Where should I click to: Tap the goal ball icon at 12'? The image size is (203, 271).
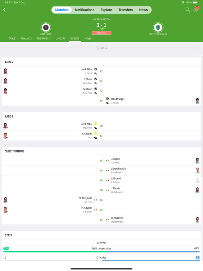(96, 69)
